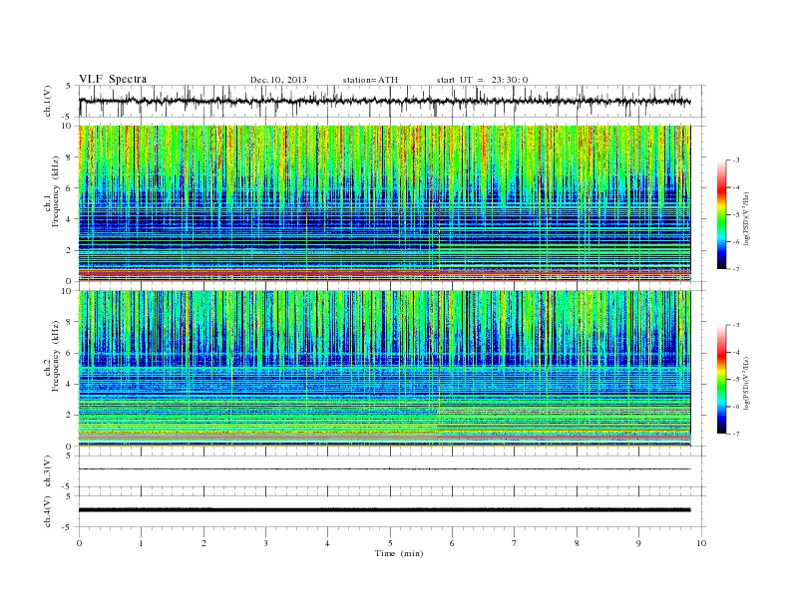This screenshot has height=610, width=790.
Task: Click the ch.2 spectrogram color scale bar
Action: click(721, 379)
